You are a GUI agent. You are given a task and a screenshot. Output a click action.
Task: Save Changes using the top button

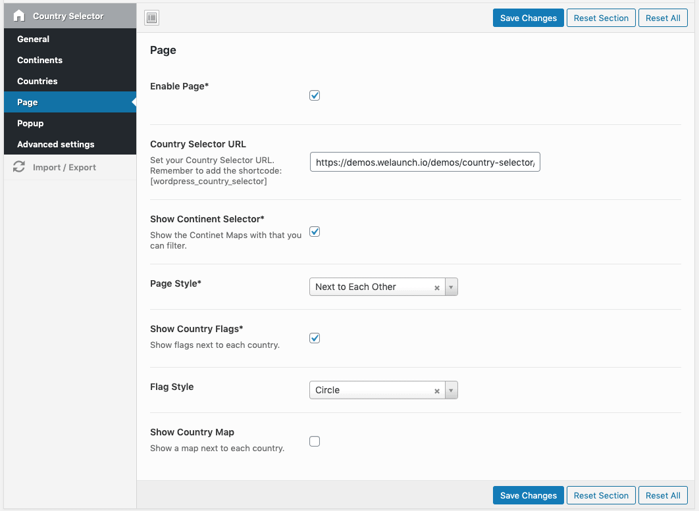528,18
